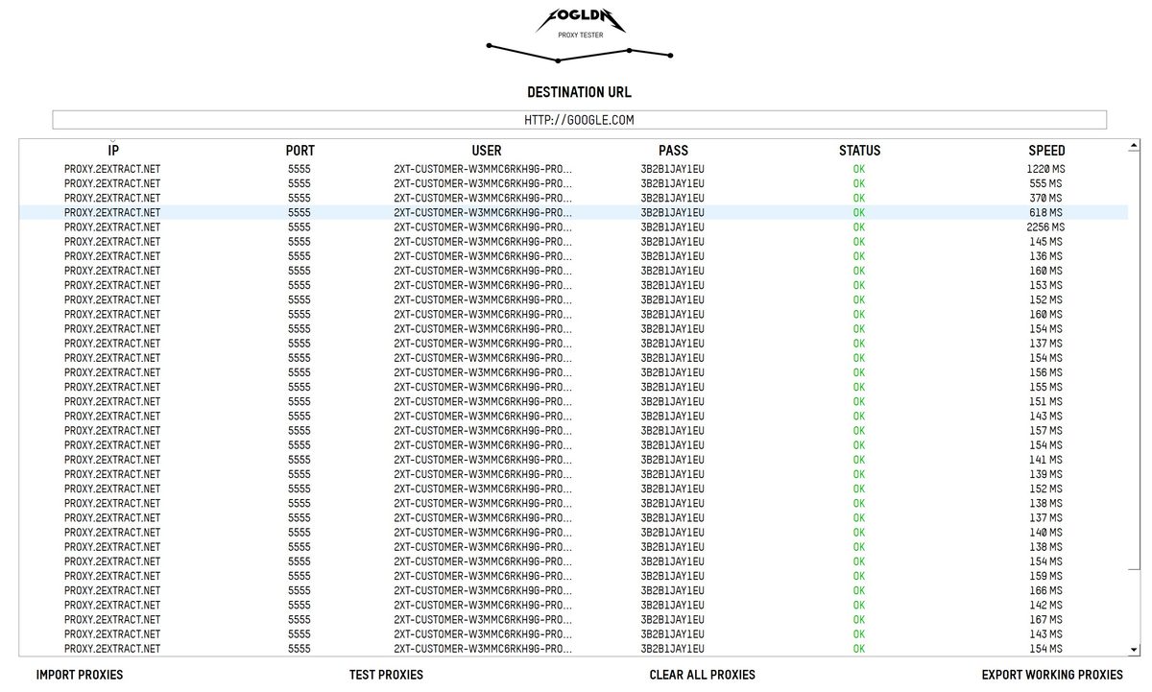Click password 3B2B1JAY1EU in the 153 MS row

click(x=672, y=285)
